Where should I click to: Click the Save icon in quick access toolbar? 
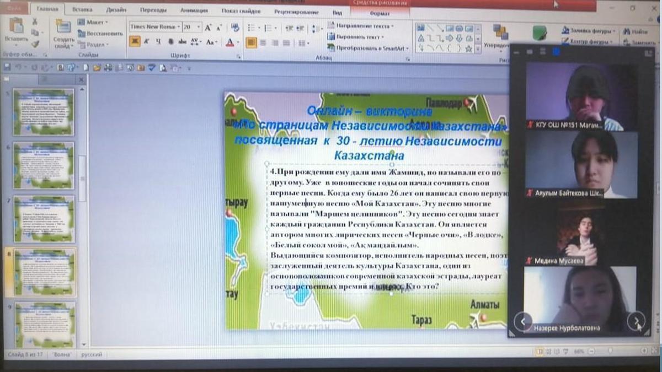point(7,67)
